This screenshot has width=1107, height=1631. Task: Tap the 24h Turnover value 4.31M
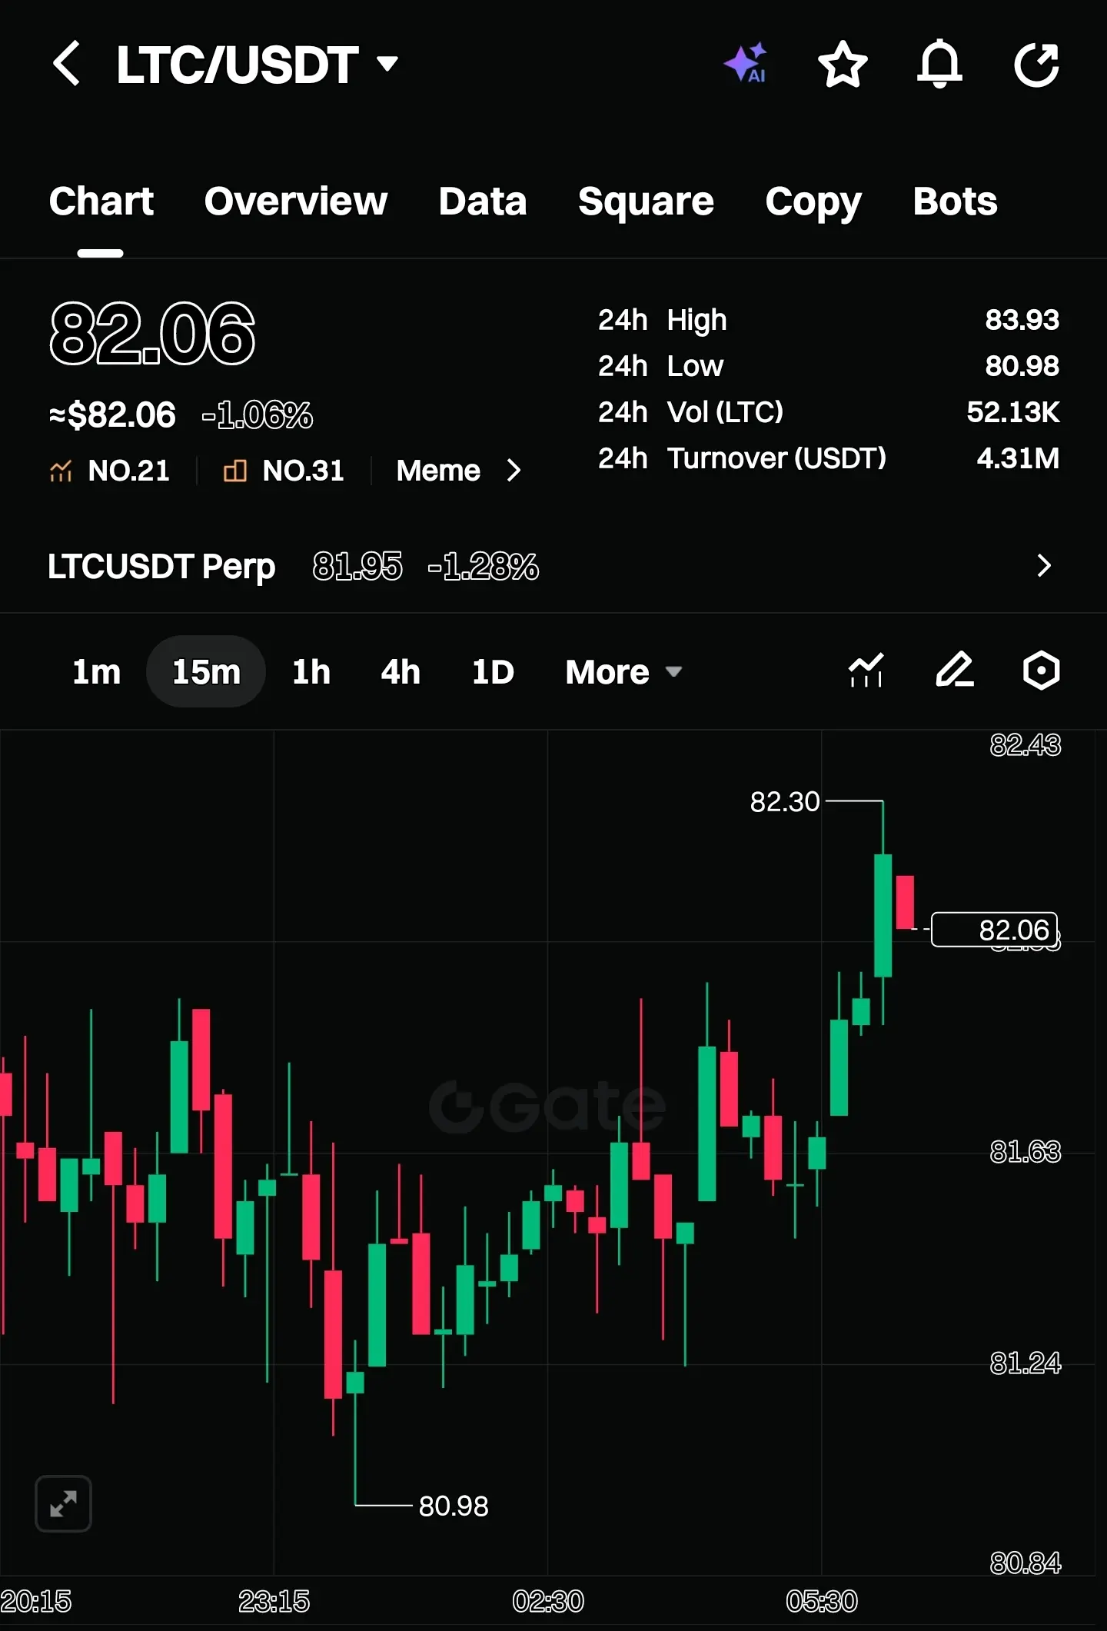pos(1018,458)
